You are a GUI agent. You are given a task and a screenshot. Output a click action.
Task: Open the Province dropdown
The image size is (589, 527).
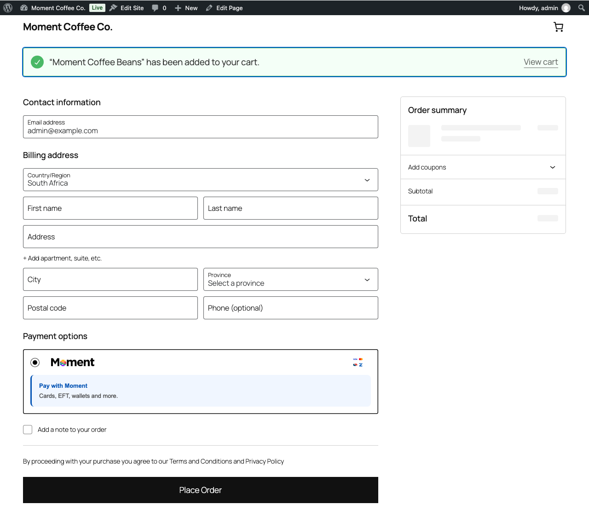[x=291, y=279]
